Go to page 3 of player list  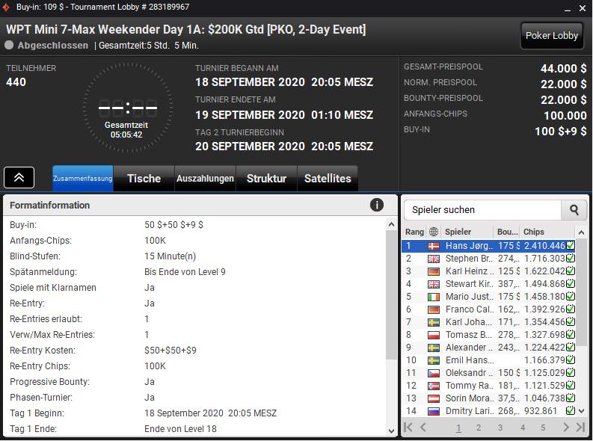tap(500, 428)
